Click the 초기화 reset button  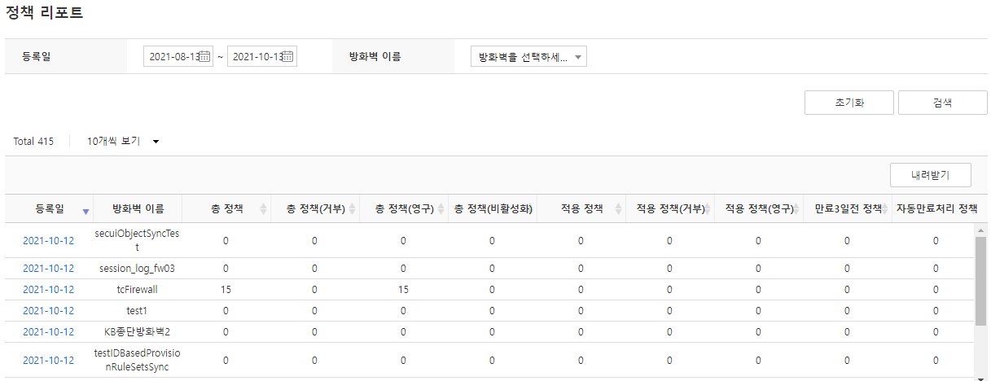[x=849, y=103]
